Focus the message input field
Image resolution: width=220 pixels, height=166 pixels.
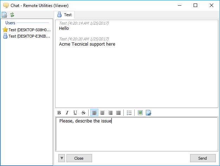tap(137, 134)
